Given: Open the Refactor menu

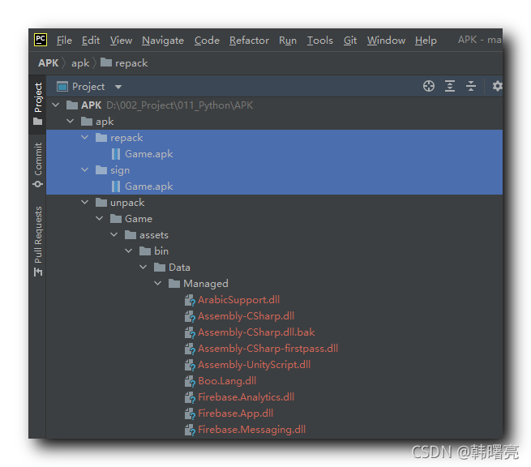Looking at the screenshot, I should [x=249, y=41].
